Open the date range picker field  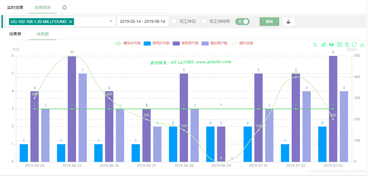(x=143, y=21)
